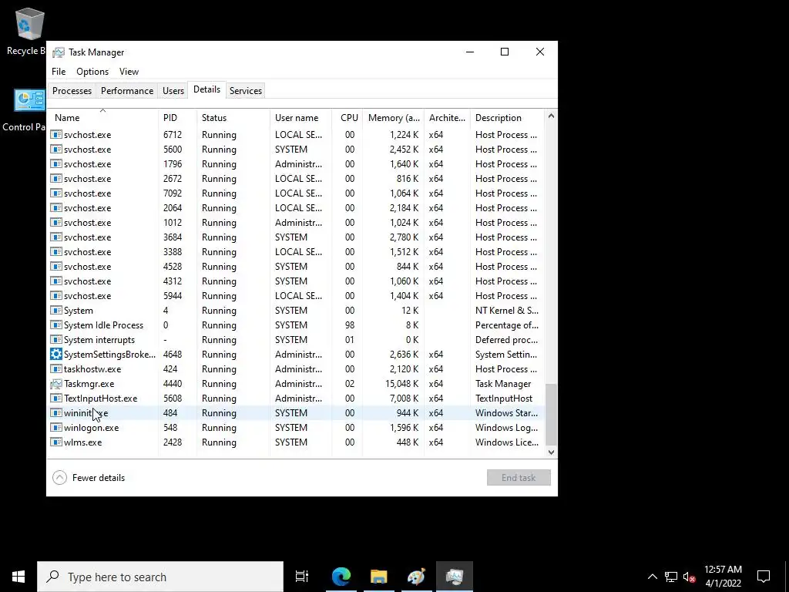Click the taskhostw.exe process icon
This screenshot has height=592, width=789.
(x=56, y=369)
